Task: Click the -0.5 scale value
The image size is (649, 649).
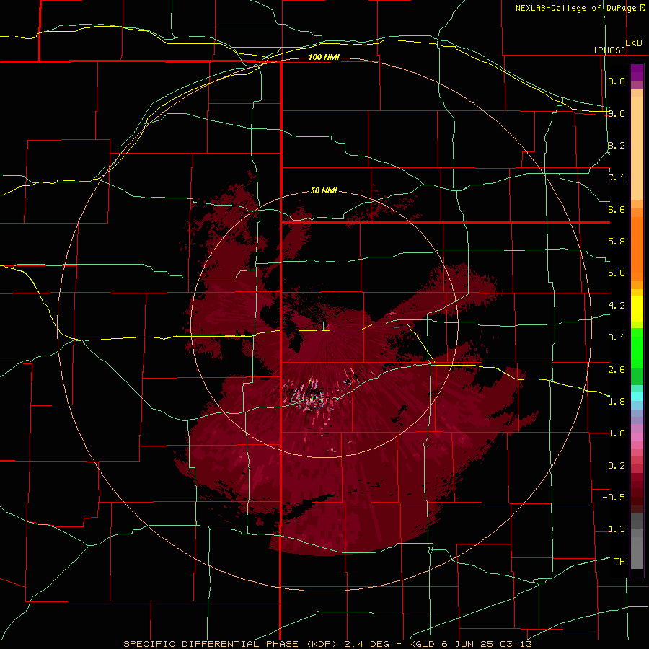Action: 614,498
